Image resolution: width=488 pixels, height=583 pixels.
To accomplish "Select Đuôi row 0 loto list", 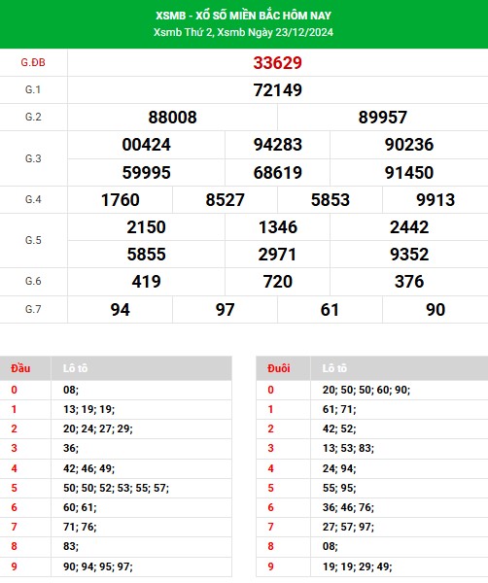I will click(x=366, y=390).
